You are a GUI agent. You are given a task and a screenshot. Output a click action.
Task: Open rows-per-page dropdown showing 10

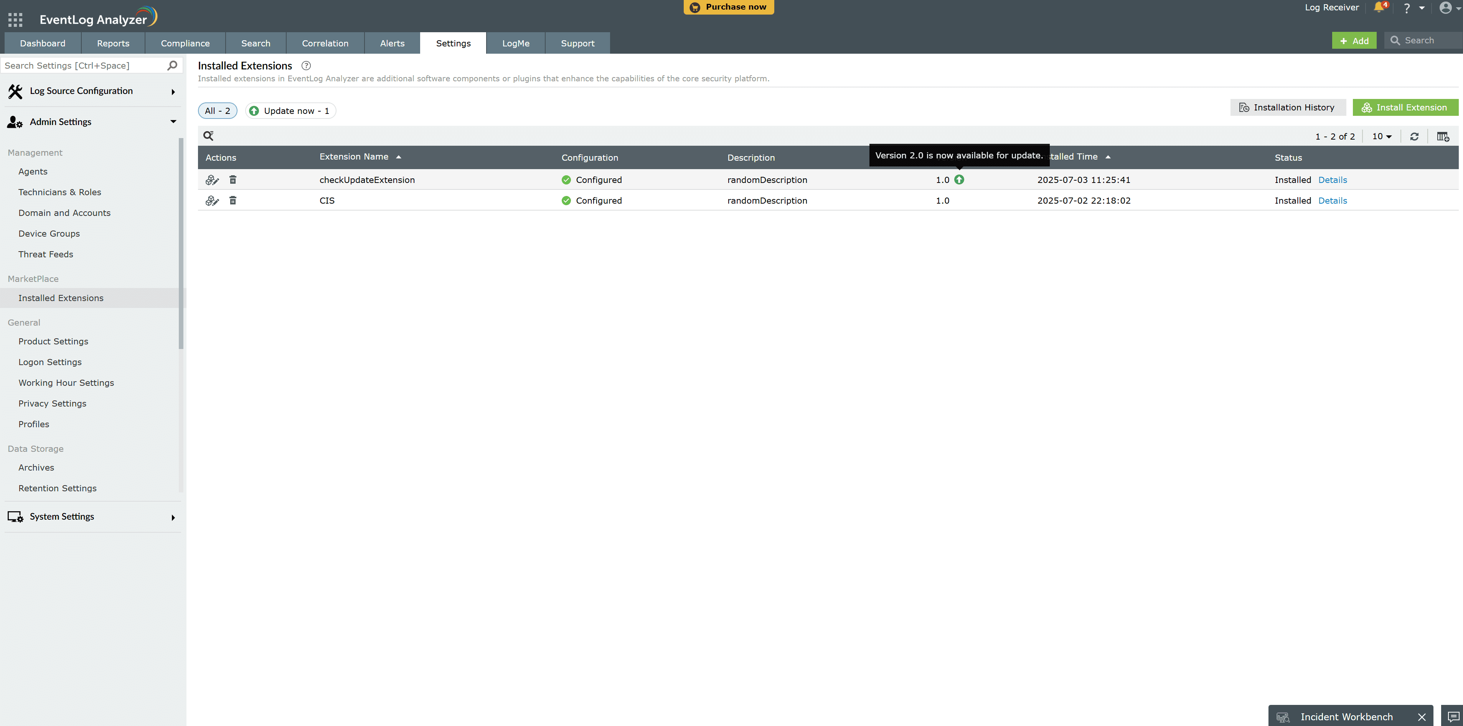[x=1381, y=137]
